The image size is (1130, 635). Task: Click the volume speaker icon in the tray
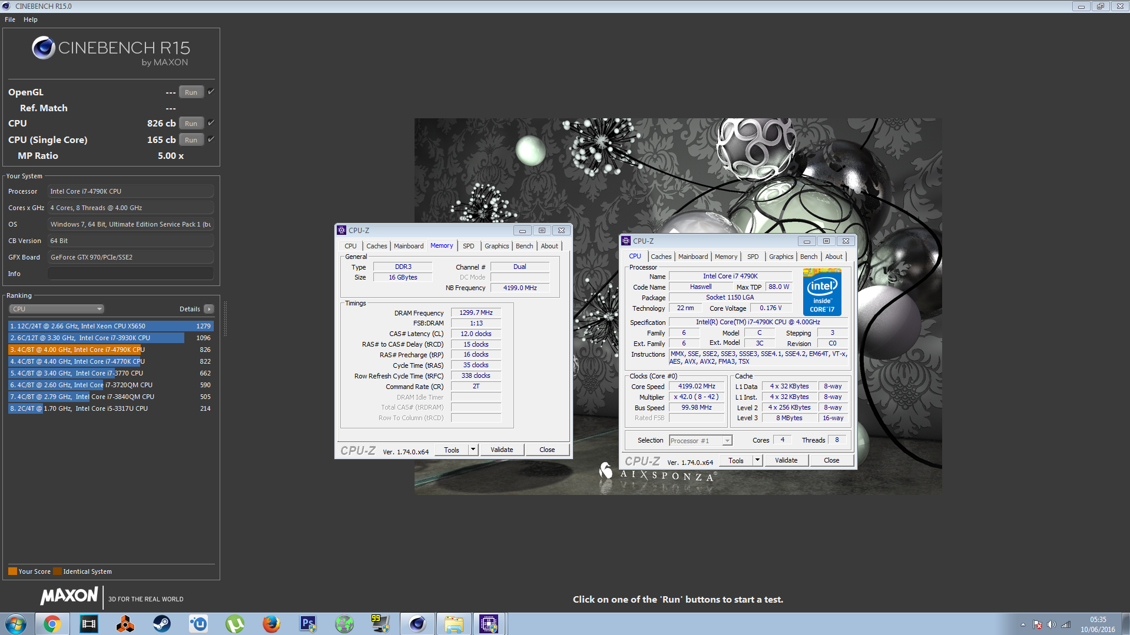coord(1052,624)
